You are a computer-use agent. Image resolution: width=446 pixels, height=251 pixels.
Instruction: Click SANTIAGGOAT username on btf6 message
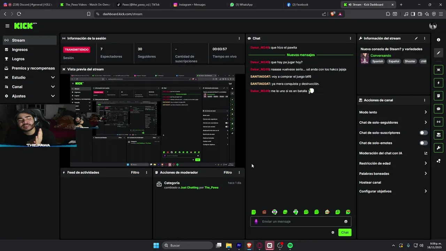pyautogui.click(x=260, y=77)
